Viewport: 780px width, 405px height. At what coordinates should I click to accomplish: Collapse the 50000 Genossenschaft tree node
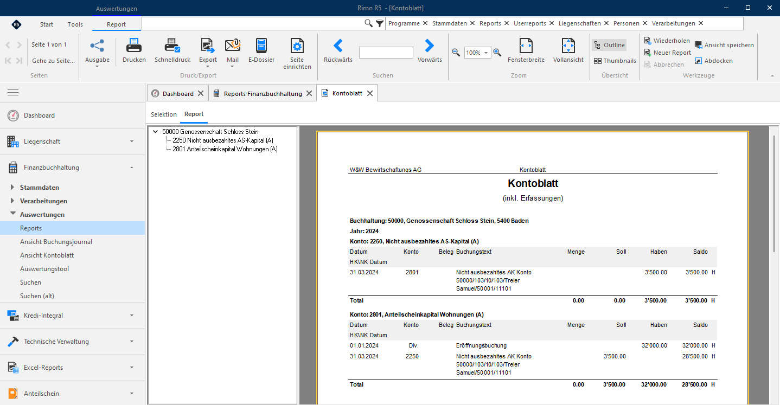click(x=156, y=132)
